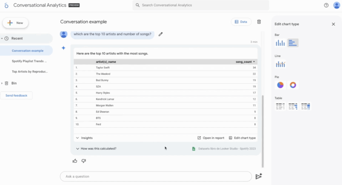Open Spotify Playlist Trends conversation

(x=29, y=61)
